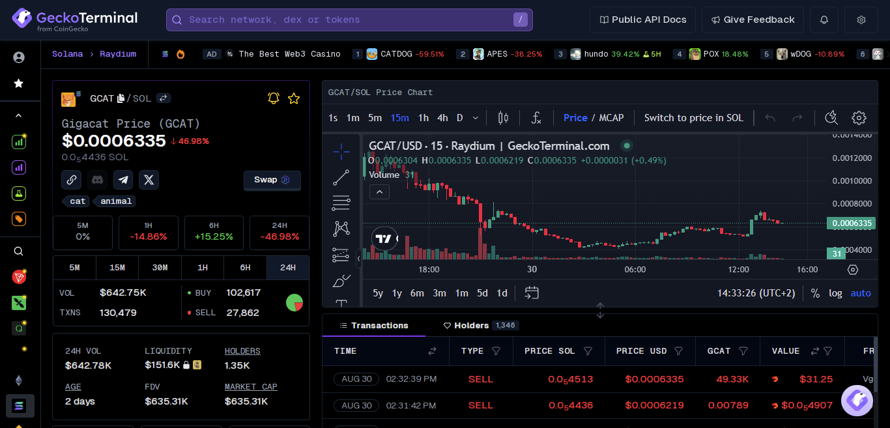Open the TYPE column filter
Viewport: 890px width, 428px height.
[x=496, y=351]
